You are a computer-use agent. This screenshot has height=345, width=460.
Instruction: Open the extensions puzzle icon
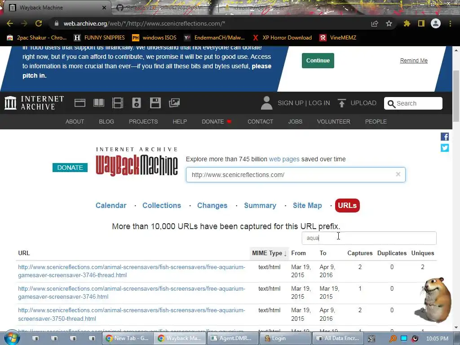[407, 23]
